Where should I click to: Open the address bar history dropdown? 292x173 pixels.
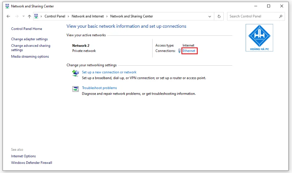[x=210, y=16]
